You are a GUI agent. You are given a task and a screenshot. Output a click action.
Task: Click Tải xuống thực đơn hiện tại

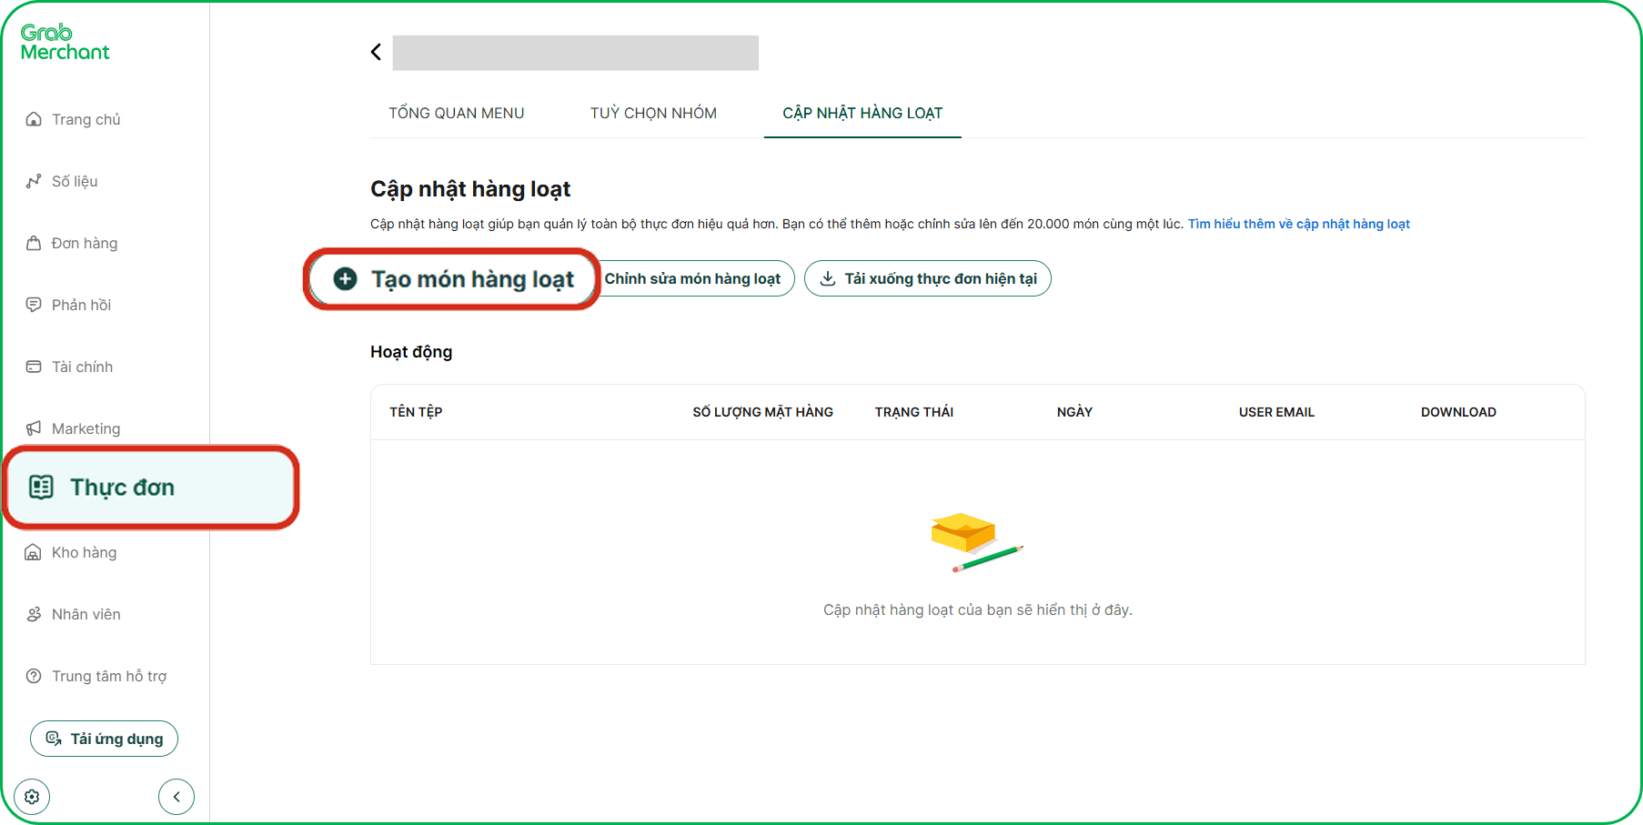(927, 278)
